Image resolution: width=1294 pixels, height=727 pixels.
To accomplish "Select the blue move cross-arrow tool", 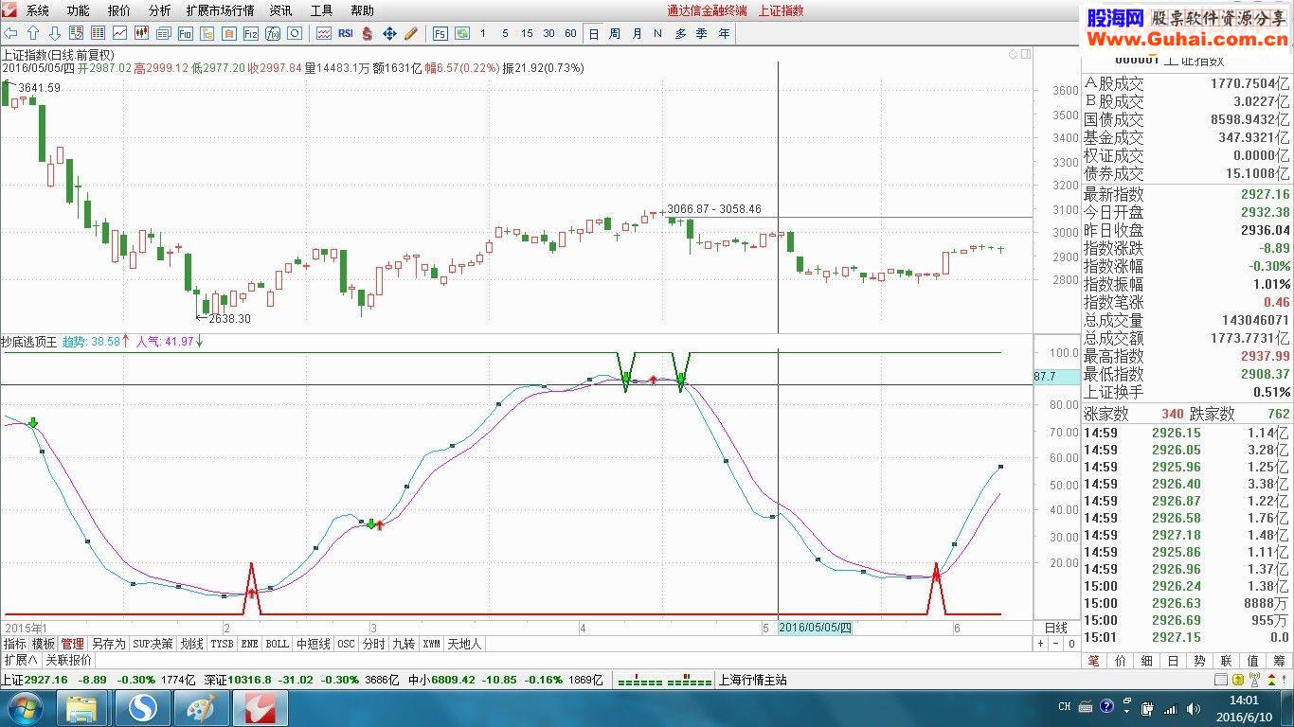I will click(389, 33).
